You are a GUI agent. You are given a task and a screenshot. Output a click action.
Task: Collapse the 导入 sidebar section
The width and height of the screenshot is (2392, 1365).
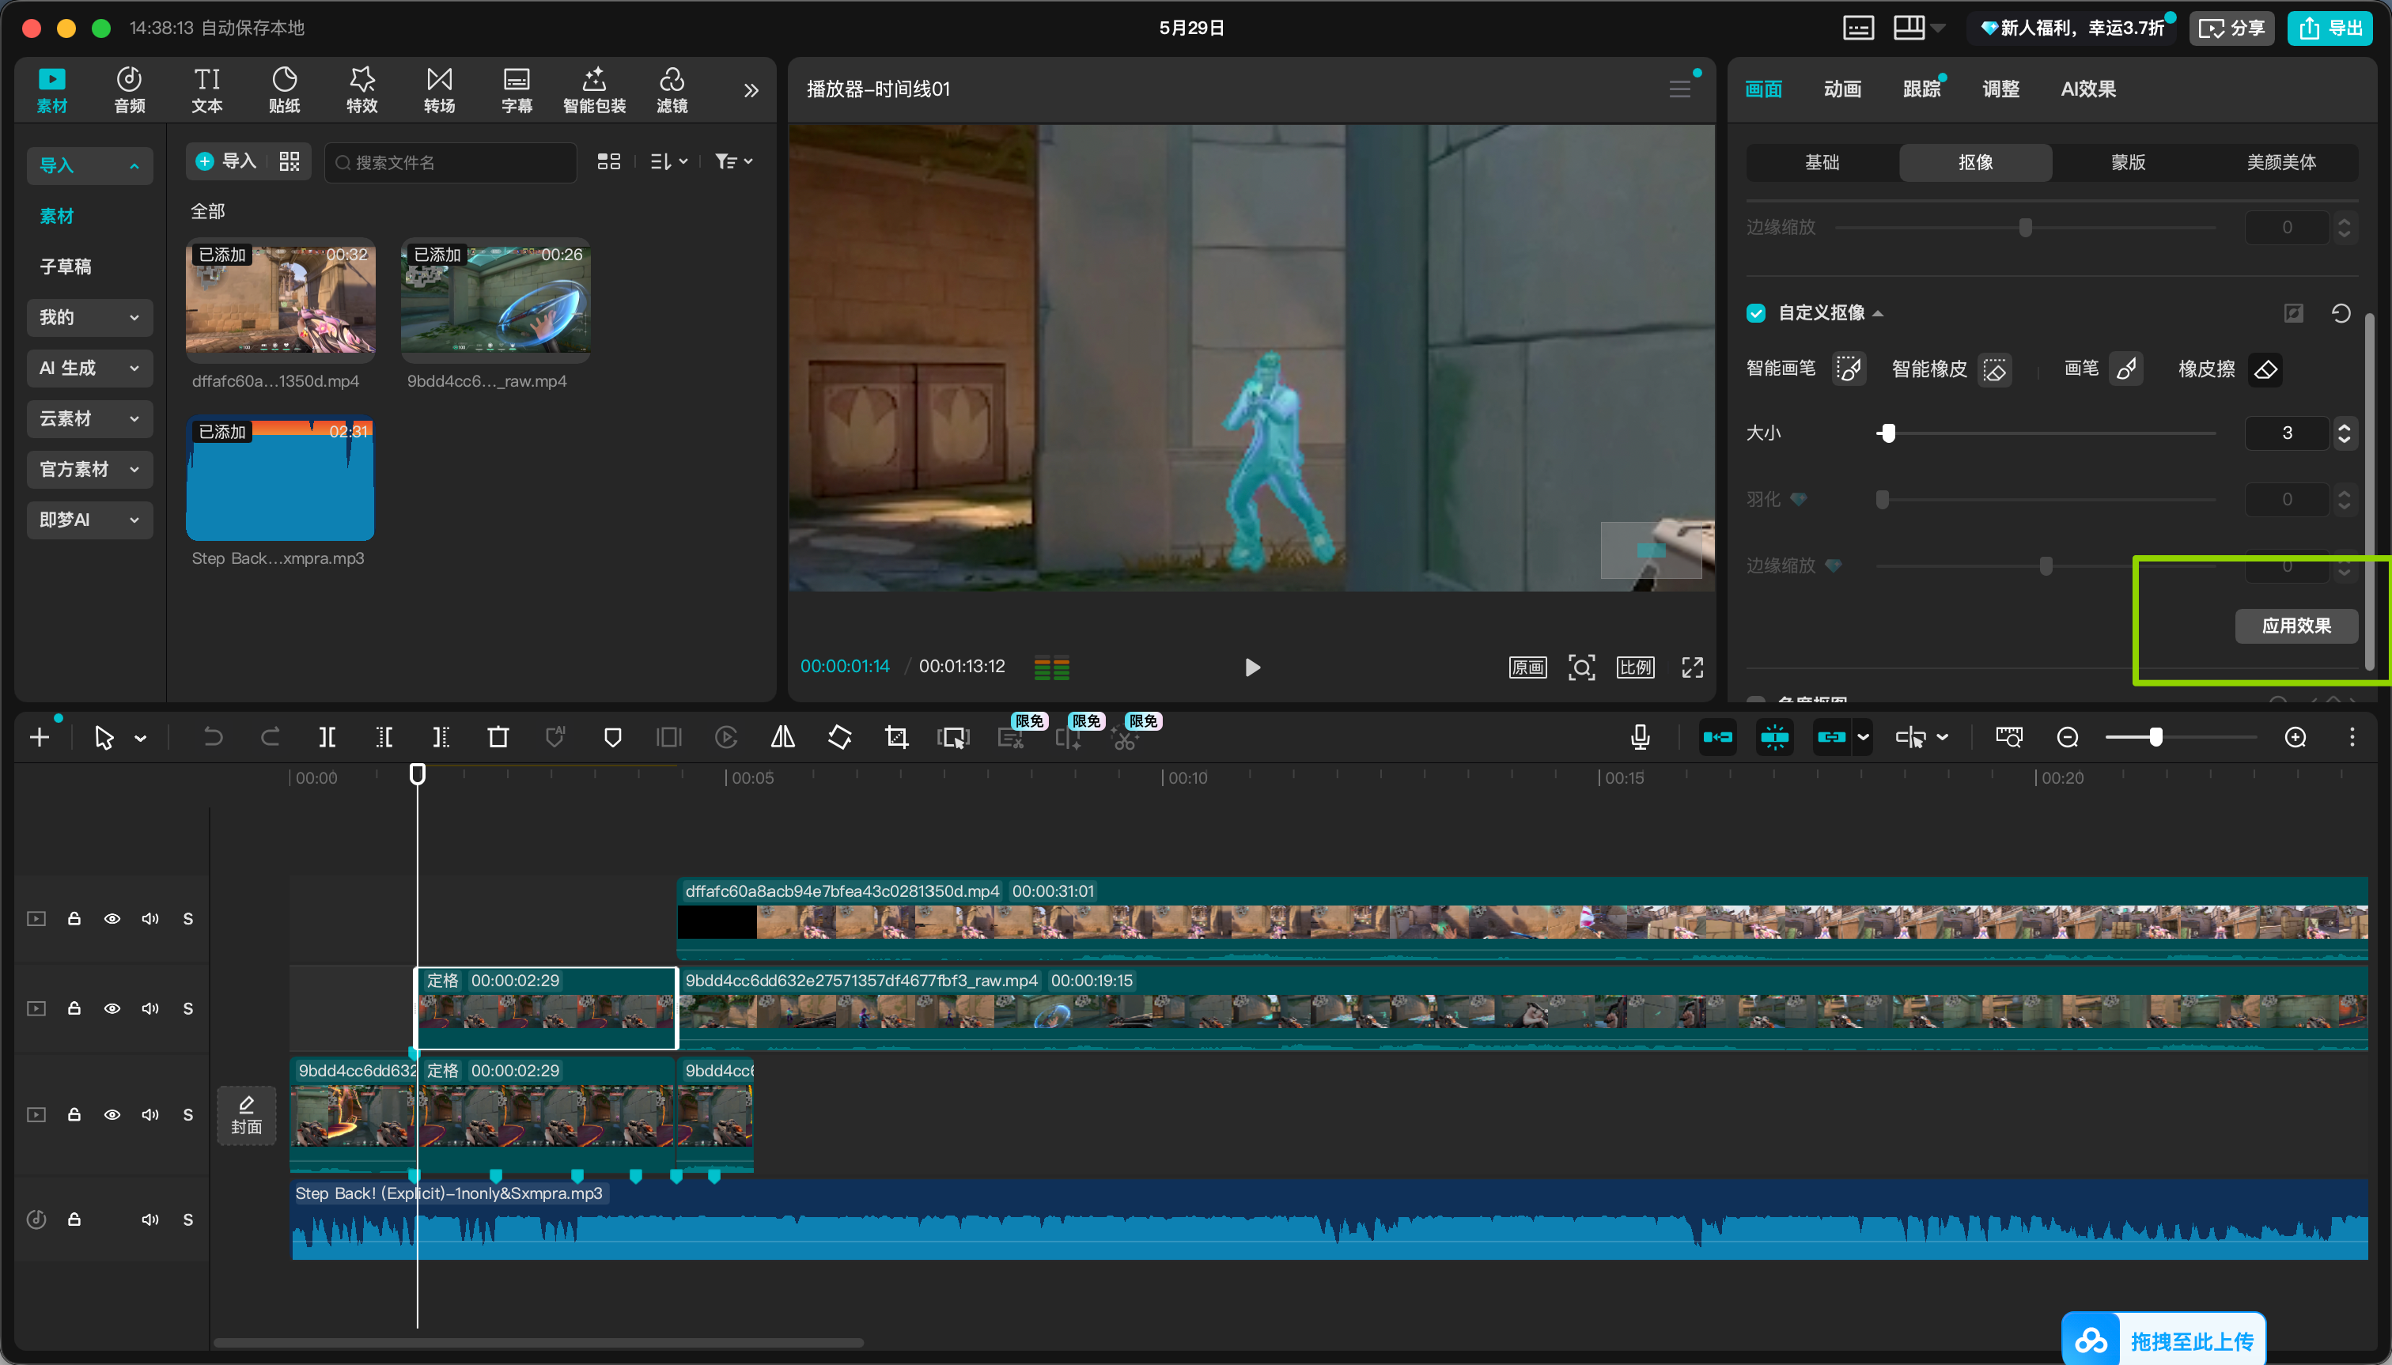89,166
